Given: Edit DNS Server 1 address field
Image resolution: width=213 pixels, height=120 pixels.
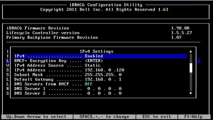Looking at the screenshot, I should (x=104, y=89).
